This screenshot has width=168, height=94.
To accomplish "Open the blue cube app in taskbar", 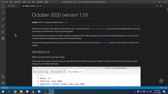I will (x=27, y=92).
